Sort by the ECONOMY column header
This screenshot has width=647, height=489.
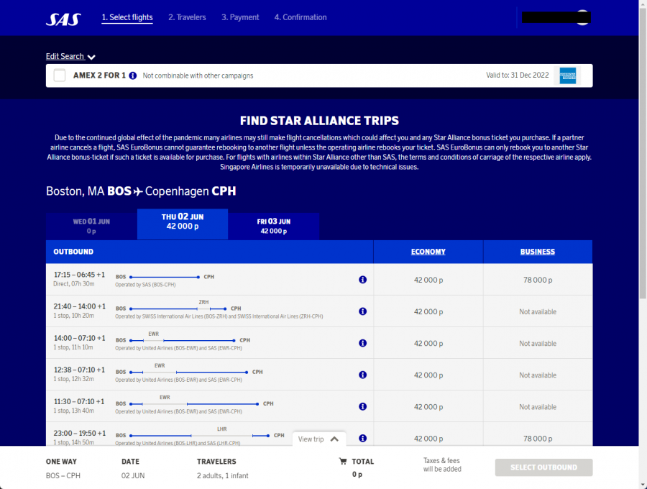pyautogui.click(x=428, y=252)
